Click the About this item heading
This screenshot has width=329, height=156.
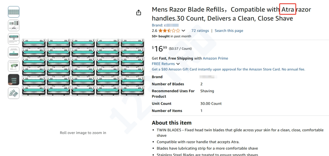pyautogui.click(x=172, y=123)
